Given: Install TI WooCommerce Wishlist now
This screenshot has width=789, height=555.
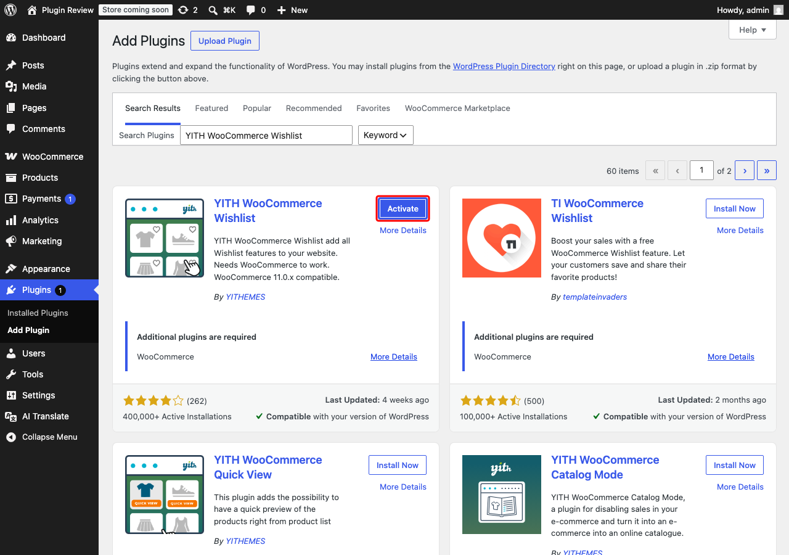Looking at the screenshot, I should (x=735, y=208).
